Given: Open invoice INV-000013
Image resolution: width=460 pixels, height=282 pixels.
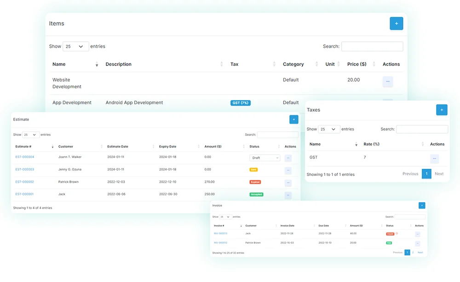Looking at the screenshot, I should (x=220, y=233).
